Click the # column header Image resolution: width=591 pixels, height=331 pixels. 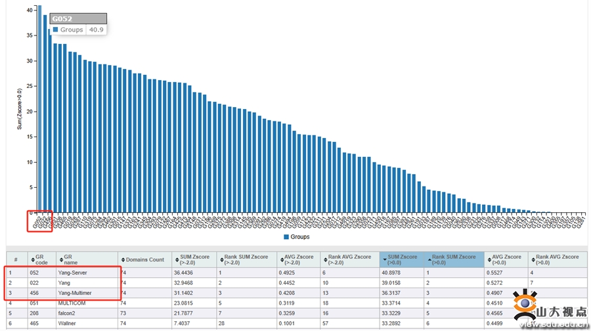click(x=16, y=260)
